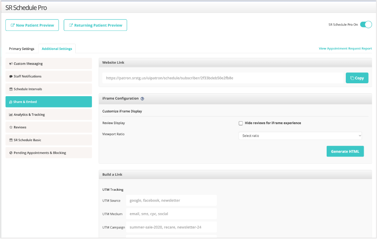Click the Website Link URL field
Image resolution: width=377 pixels, height=239 pixels.
pos(223,78)
